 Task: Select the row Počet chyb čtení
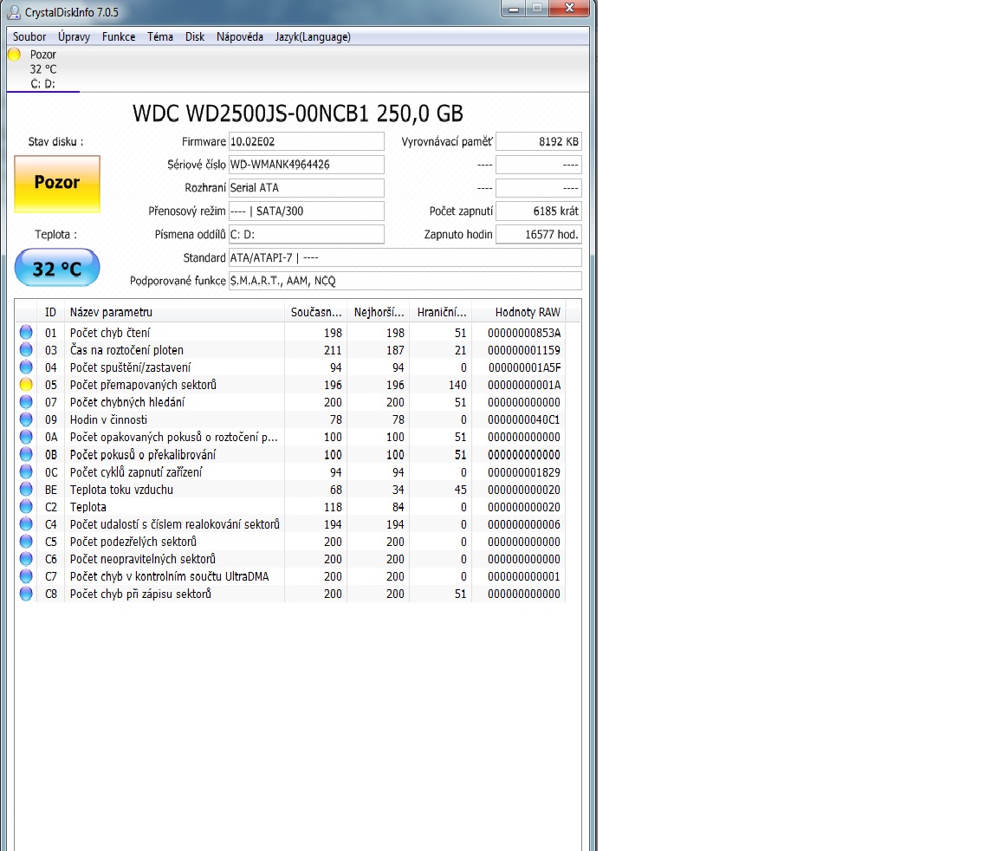point(289,332)
